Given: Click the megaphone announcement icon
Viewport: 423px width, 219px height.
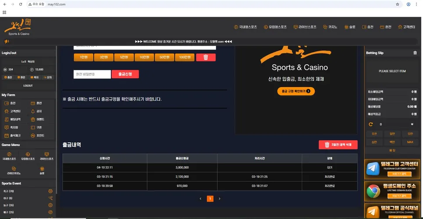Looking at the screenshot, I should pos(7,42).
